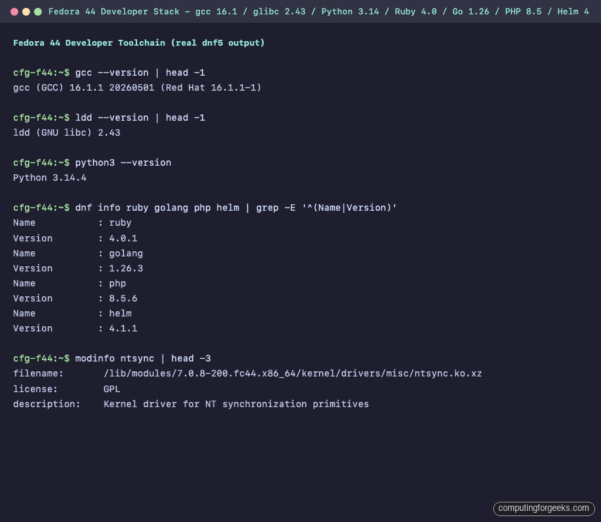Click the command 'modinfo ntsync | head -3'
This screenshot has width=601, height=522.
pos(143,358)
